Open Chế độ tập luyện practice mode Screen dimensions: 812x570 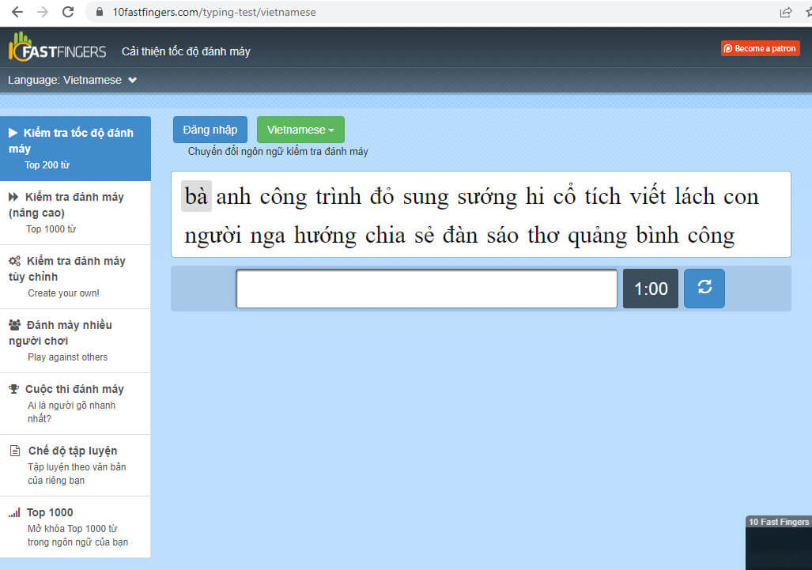(x=75, y=466)
